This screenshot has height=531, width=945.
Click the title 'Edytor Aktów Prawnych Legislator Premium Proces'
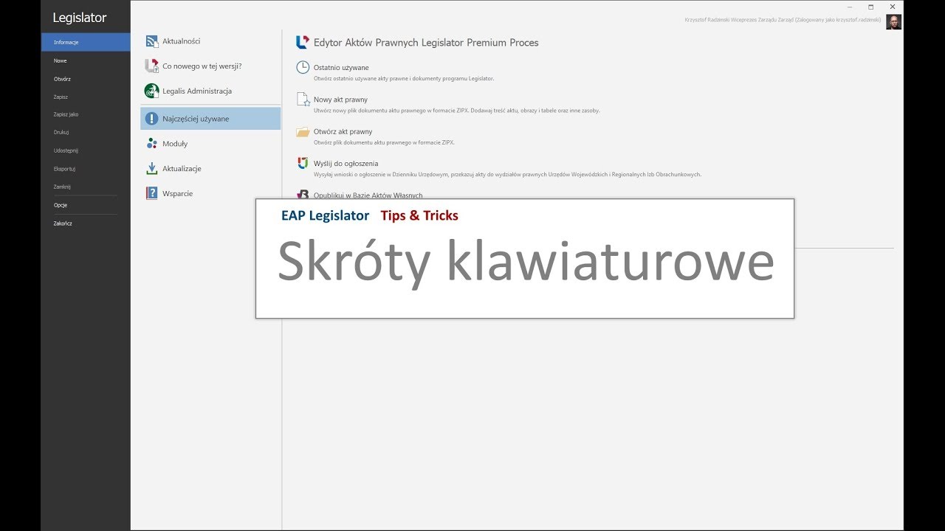pos(426,43)
